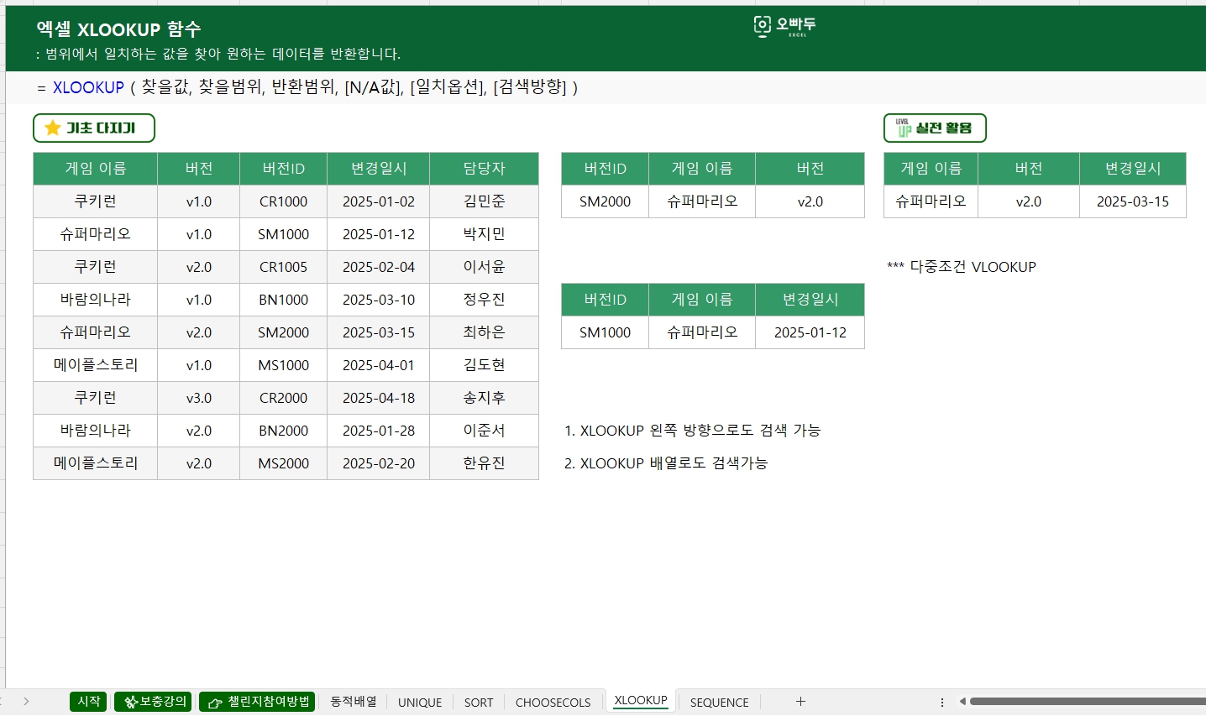Select the 이서윤 cell

[484, 267]
